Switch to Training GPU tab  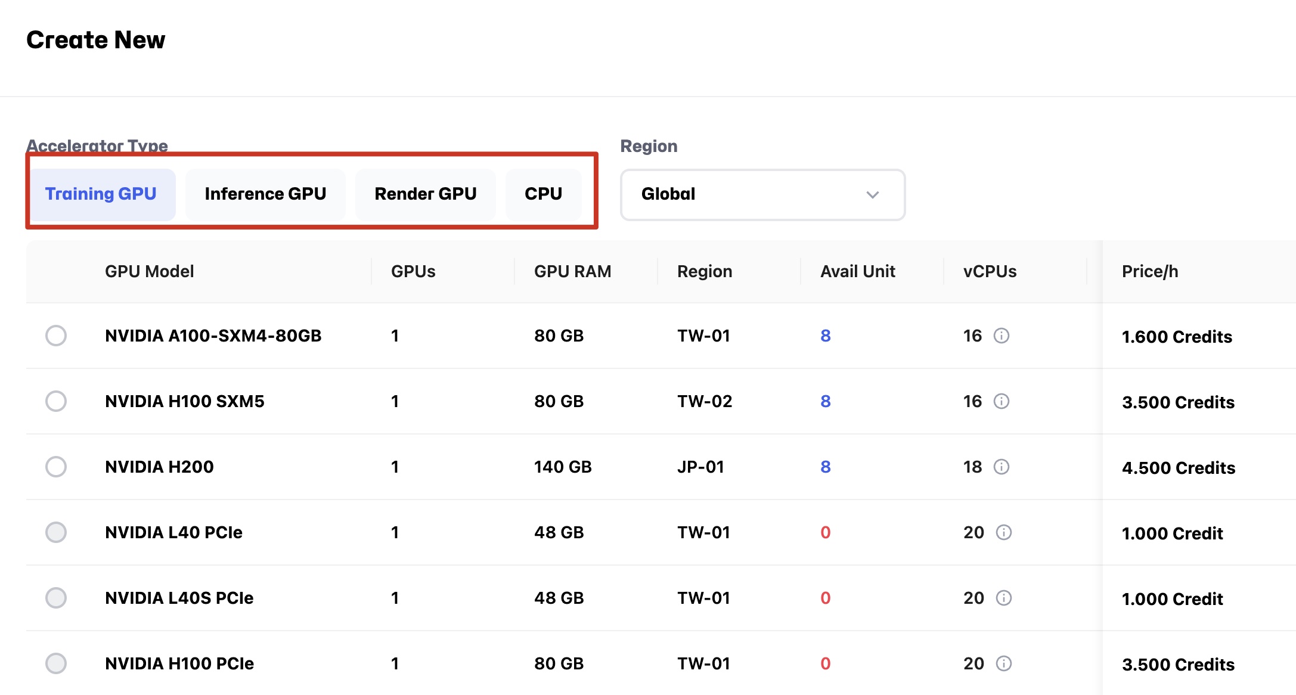tap(101, 194)
